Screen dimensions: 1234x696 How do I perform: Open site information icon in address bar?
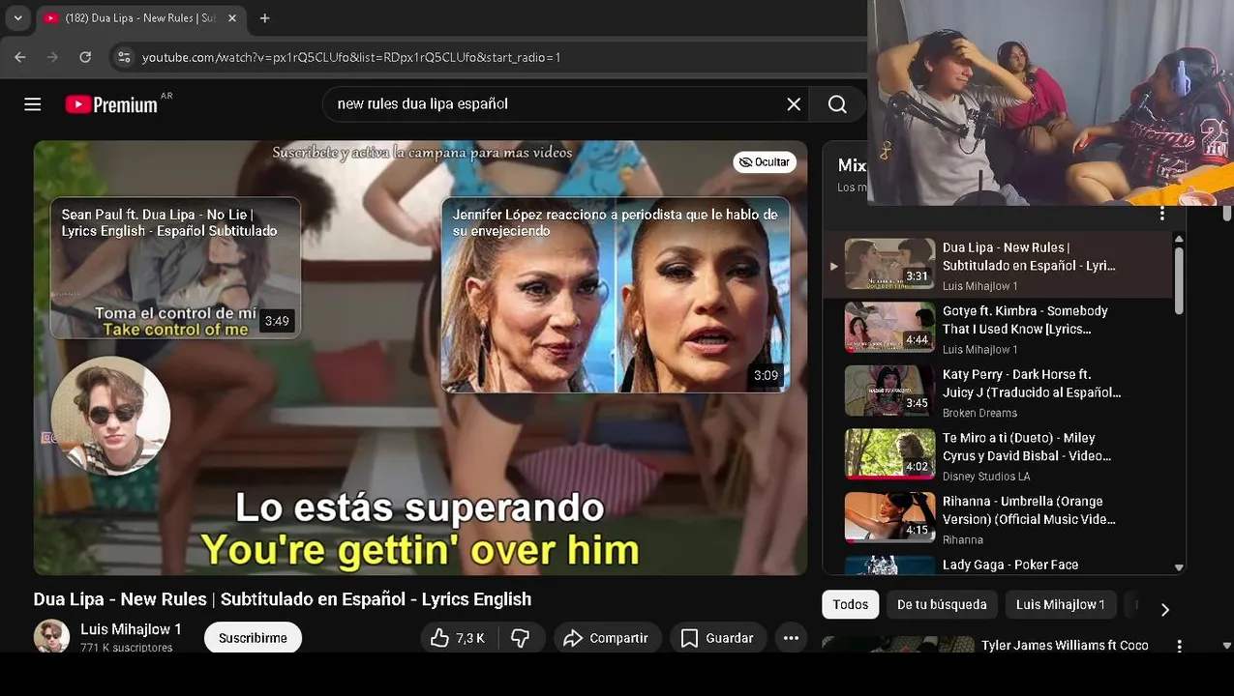124,57
